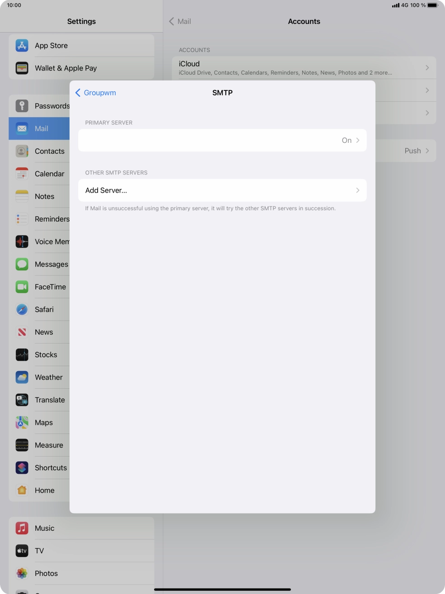The width and height of the screenshot is (445, 594).
Task: Go back to Mail settings
Action: pos(180,21)
